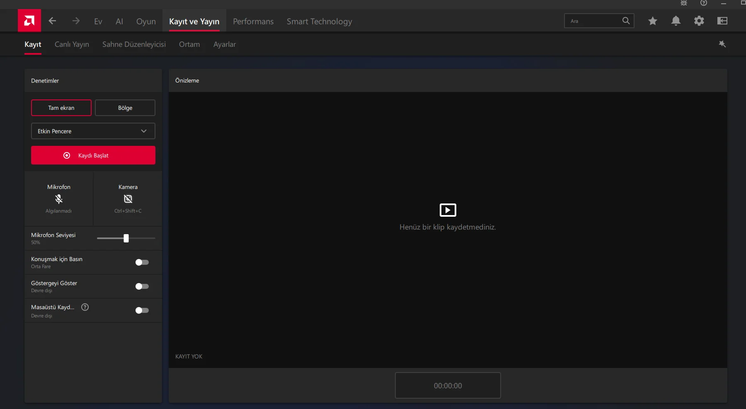The width and height of the screenshot is (746, 409).
Task: Open the bug report icon
Action: point(684,3)
